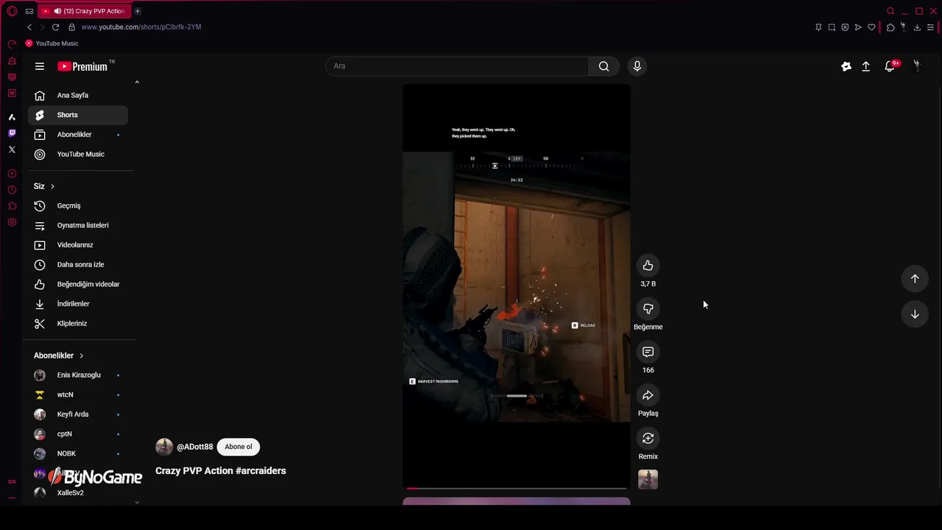
Task: Add page to bookmarks heart icon
Action: click(871, 27)
